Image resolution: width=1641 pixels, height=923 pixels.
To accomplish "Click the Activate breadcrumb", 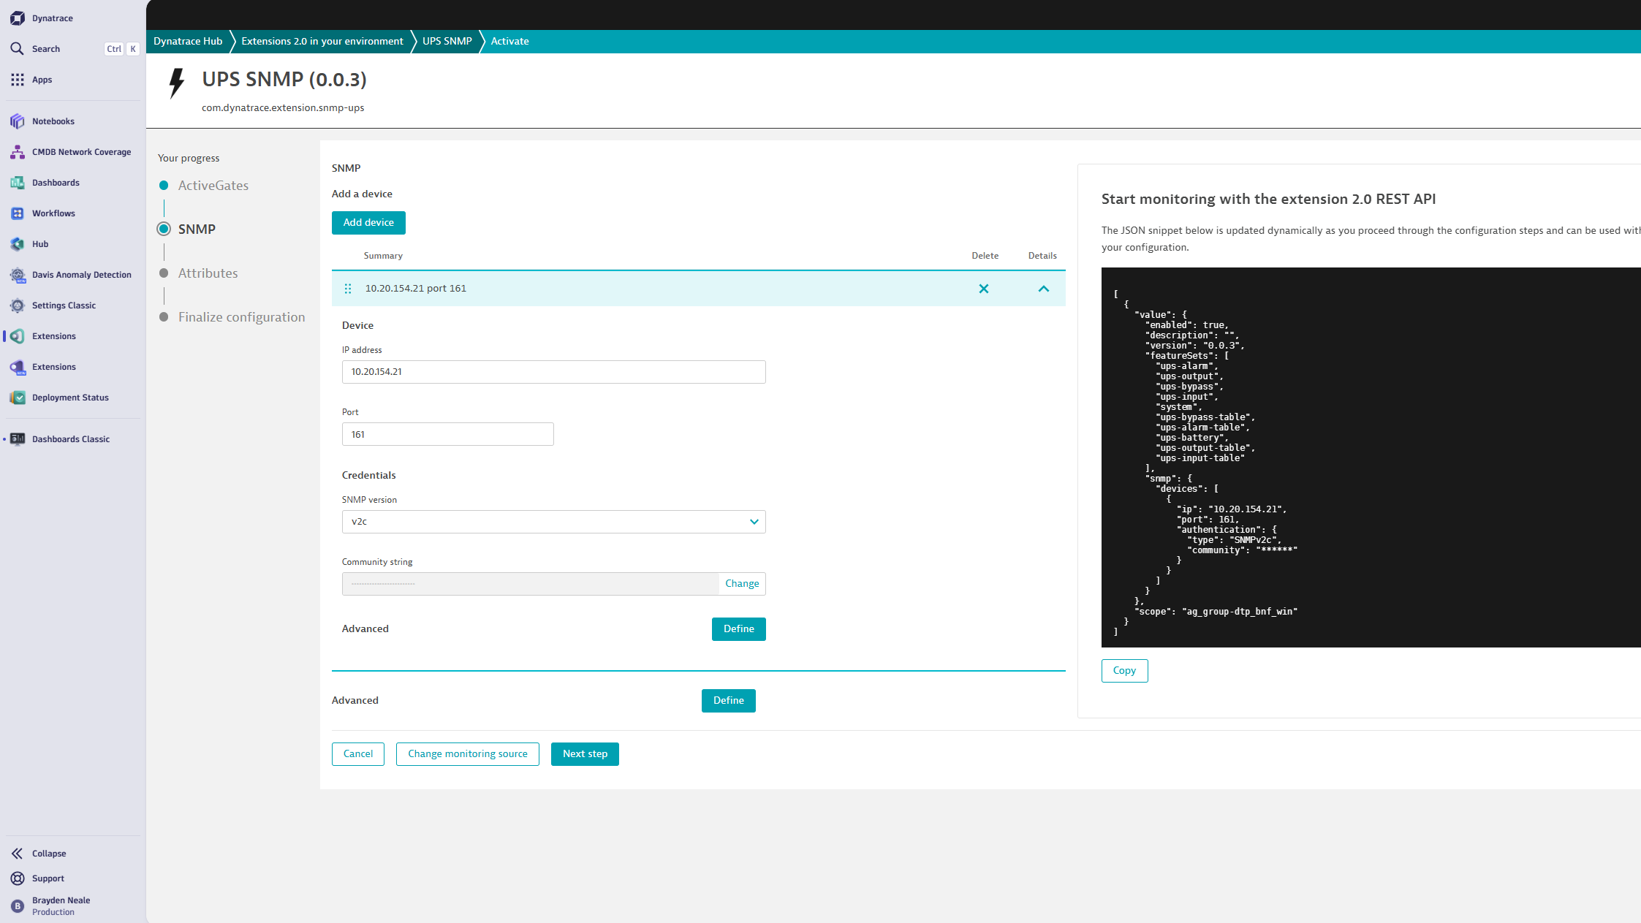I will pyautogui.click(x=510, y=41).
